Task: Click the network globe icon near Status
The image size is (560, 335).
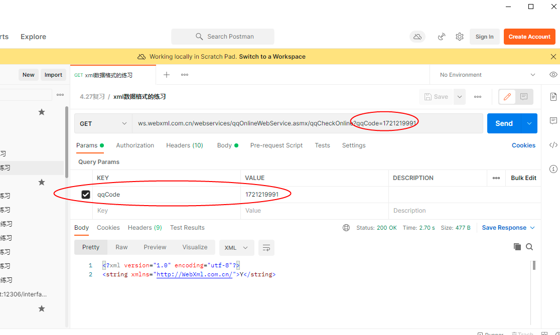Action: point(346,228)
